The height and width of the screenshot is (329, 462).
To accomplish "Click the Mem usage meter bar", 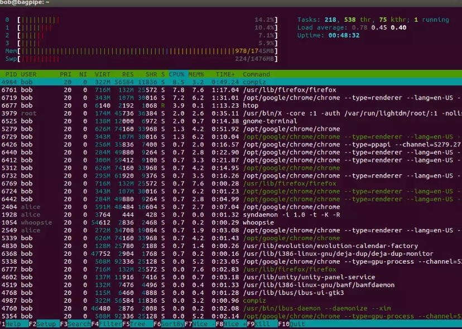I will click(139, 51).
